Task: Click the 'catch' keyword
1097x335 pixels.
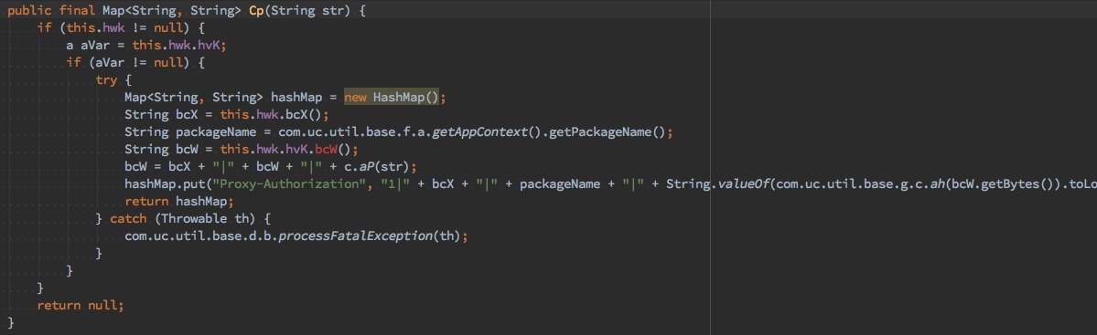Action: point(128,219)
